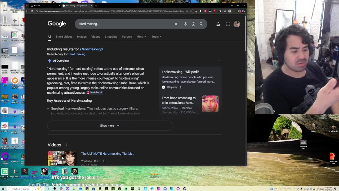Open Google Lens image search
339x191 pixels.
tap(194, 24)
